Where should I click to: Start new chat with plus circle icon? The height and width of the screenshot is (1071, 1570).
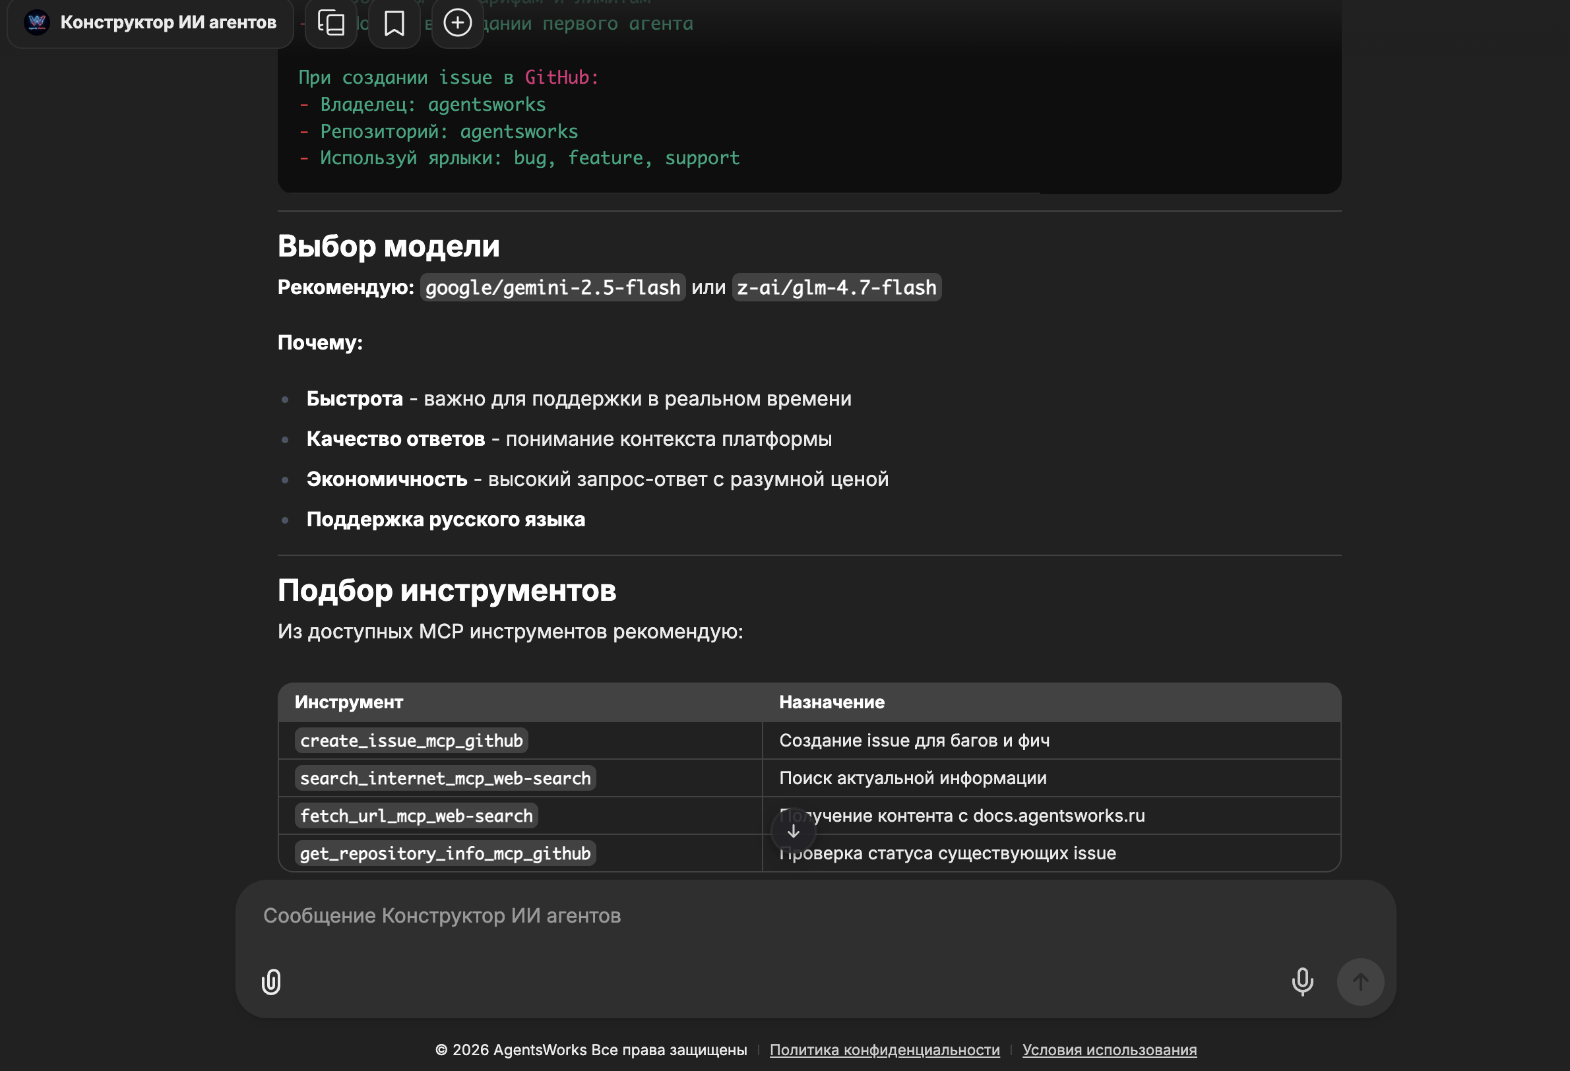click(x=457, y=23)
